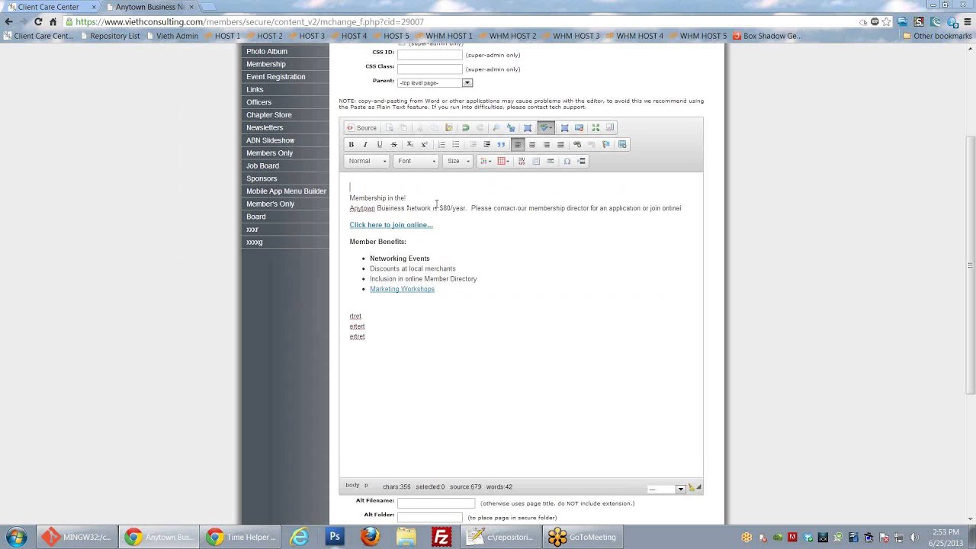Open ABN Slideshow in the sidebar
Image resolution: width=976 pixels, height=549 pixels.
pyautogui.click(x=271, y=140)
